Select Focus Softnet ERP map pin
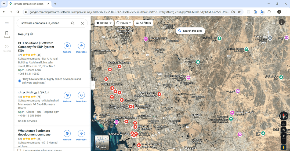 coord(139,145)
